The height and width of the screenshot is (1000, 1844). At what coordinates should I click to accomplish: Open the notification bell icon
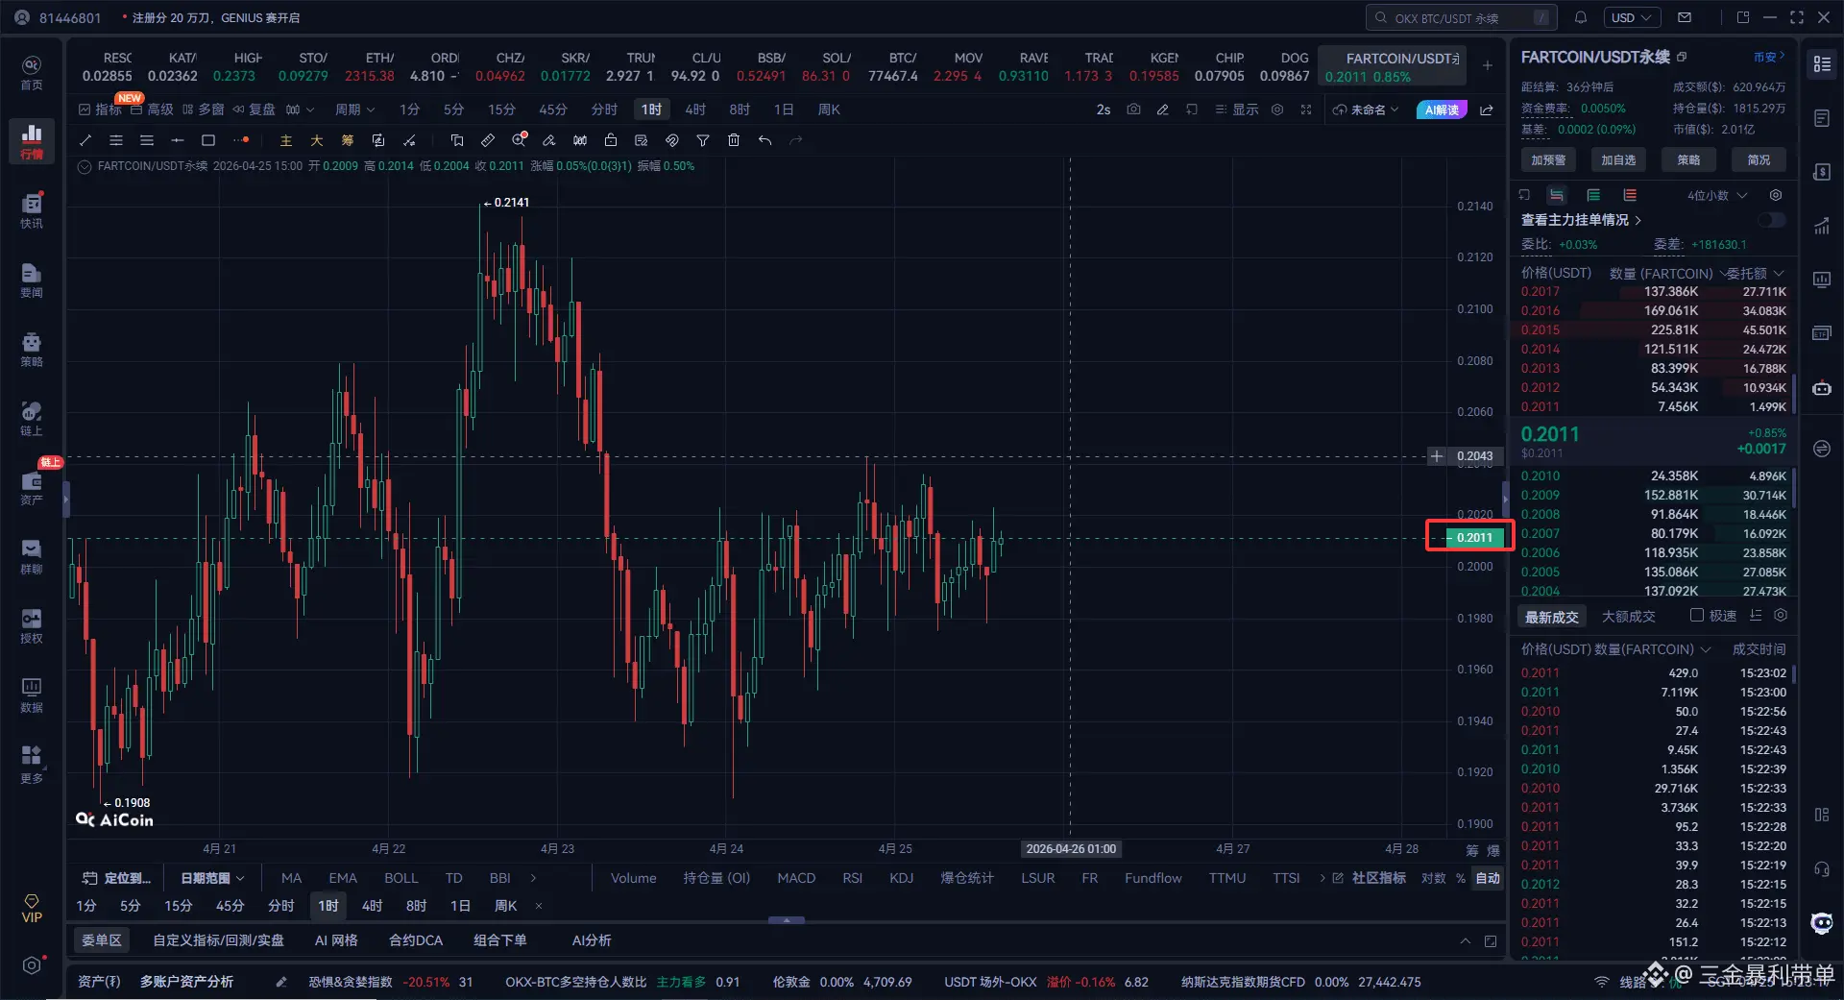[x=1581, y=17]
